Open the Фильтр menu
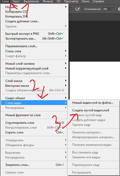This screenshot has width=120, height=176. (48, 2)
